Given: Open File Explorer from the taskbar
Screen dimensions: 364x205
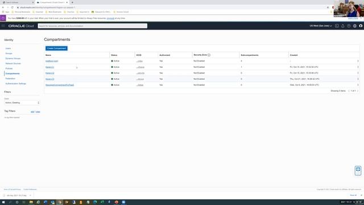Looking at the screenshot, I should click(31, 202).
